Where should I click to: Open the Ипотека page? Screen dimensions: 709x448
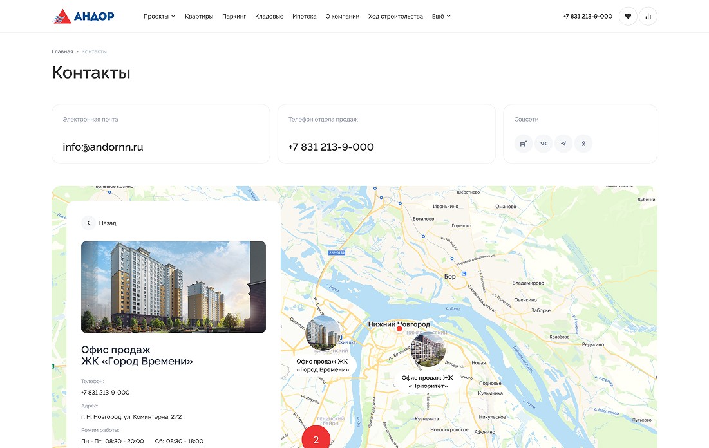tap(305, 16)
